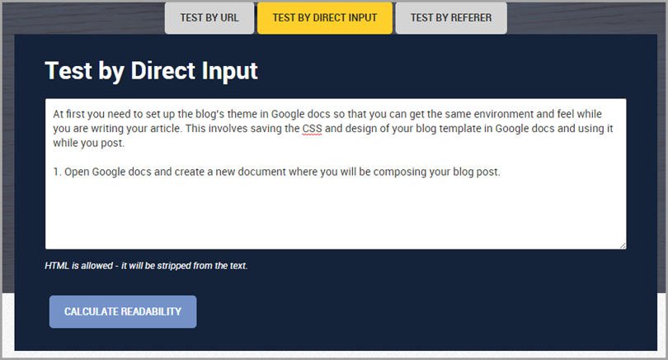Click the Calculate Readability button

(123, 312)
